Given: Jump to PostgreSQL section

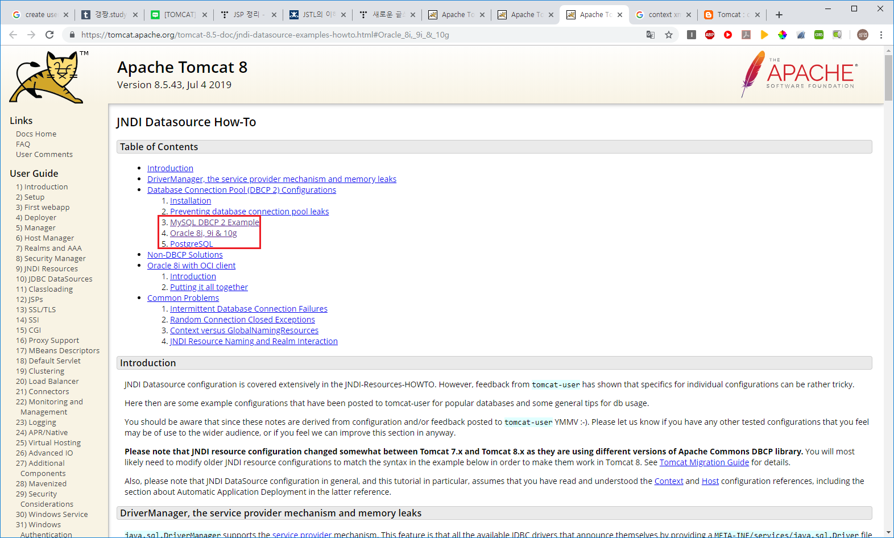Looking at the screenshot, I should point(192,244).
